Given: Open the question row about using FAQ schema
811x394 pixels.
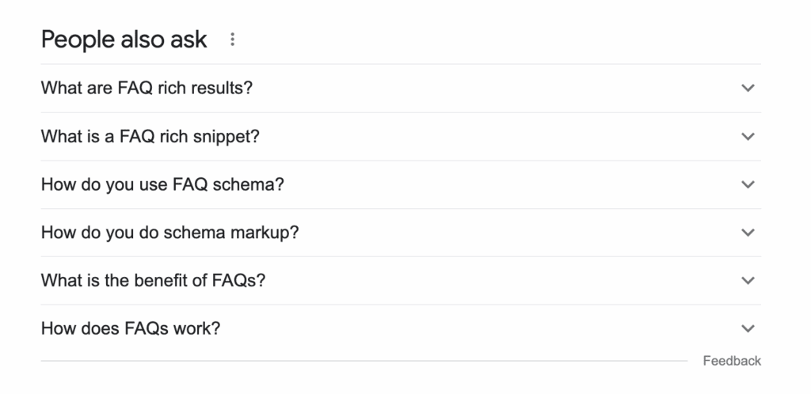Looking at the screenshot, I should pyautogui.click(x=396, y=184).
